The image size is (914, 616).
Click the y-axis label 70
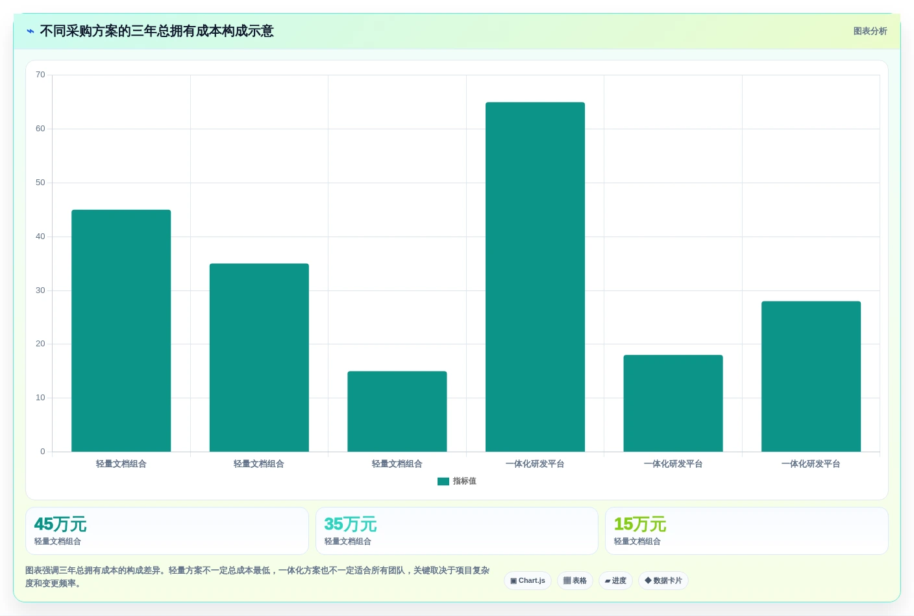[x=40, y=75]
